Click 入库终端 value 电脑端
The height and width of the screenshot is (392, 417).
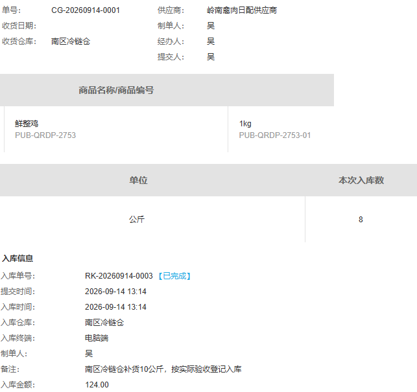(x=97, y=338)
